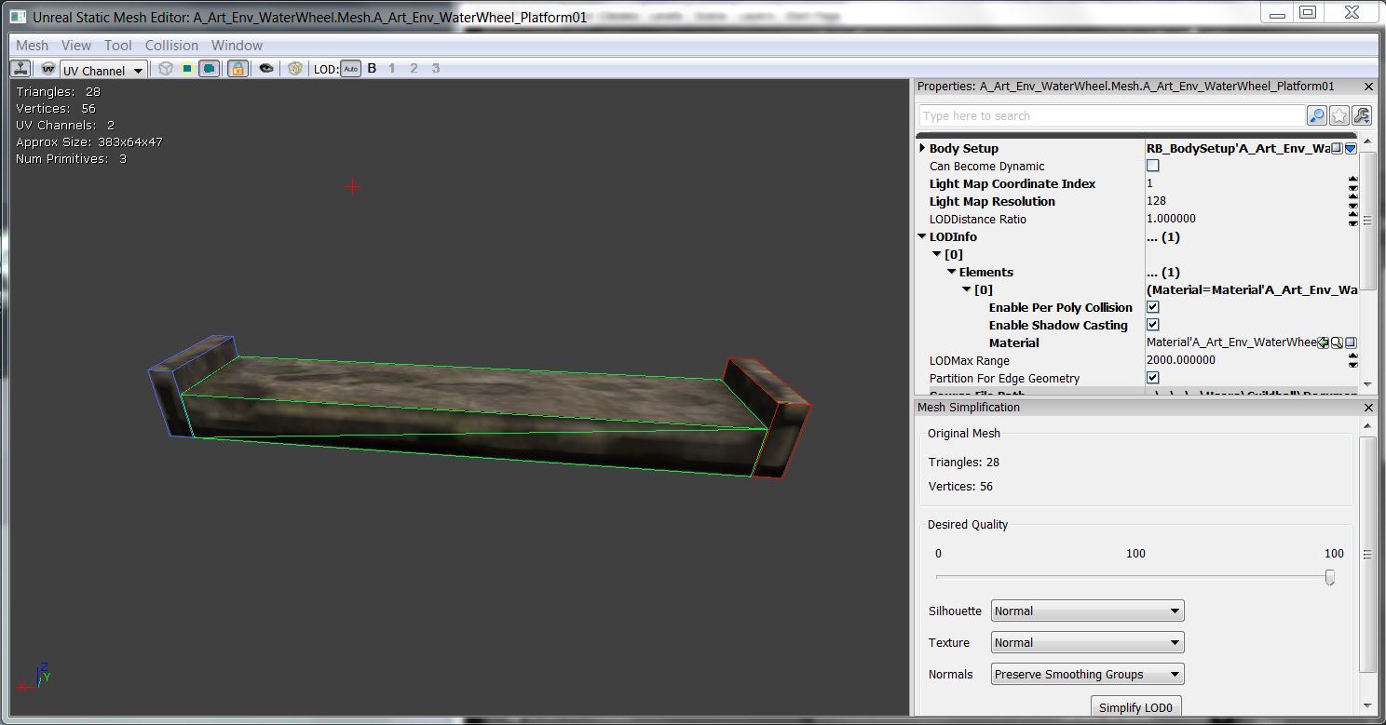Click the Light Map Resolution value 128
The image size is (1386, 725).
point(1156,201)
